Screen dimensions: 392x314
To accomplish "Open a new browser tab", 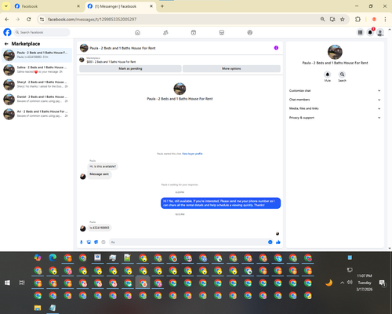I will pos(162,6).
